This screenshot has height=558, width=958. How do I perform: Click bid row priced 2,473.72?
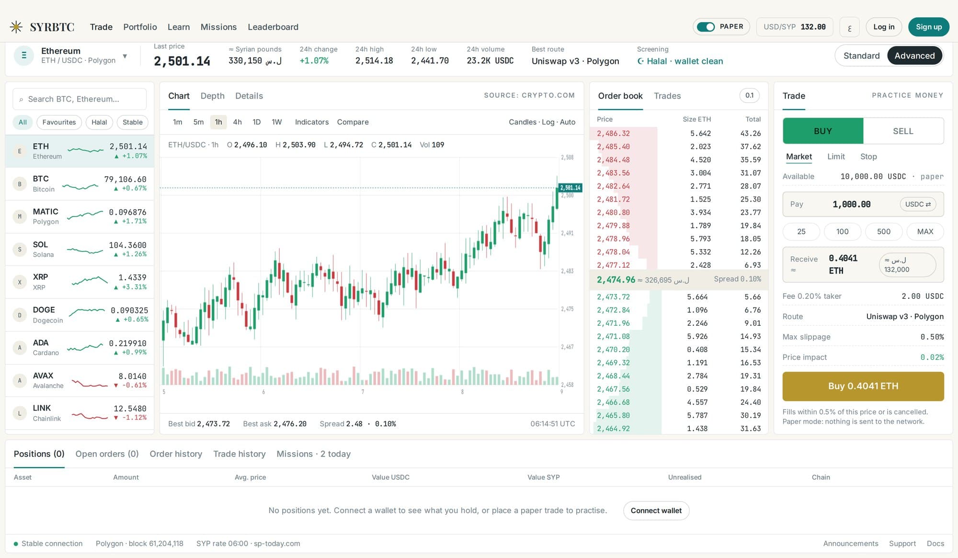tap(678, 297)
